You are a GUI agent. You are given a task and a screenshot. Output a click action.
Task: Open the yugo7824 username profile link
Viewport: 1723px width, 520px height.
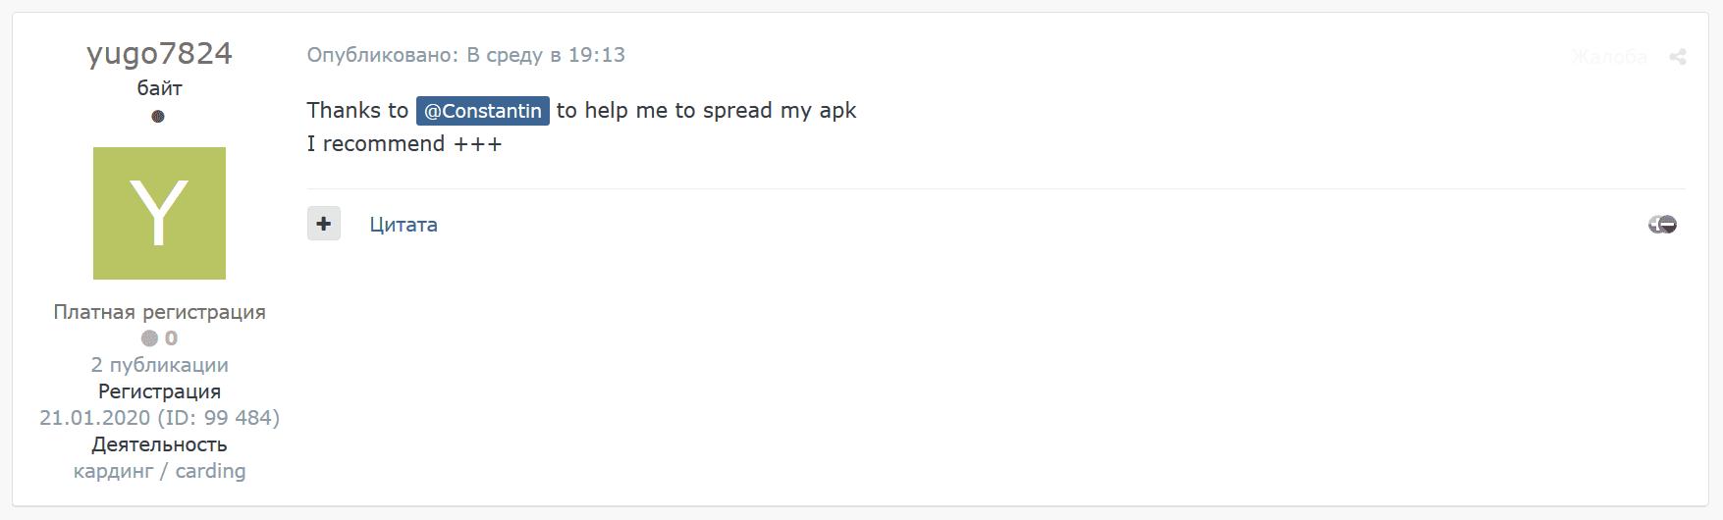(159, 53)
